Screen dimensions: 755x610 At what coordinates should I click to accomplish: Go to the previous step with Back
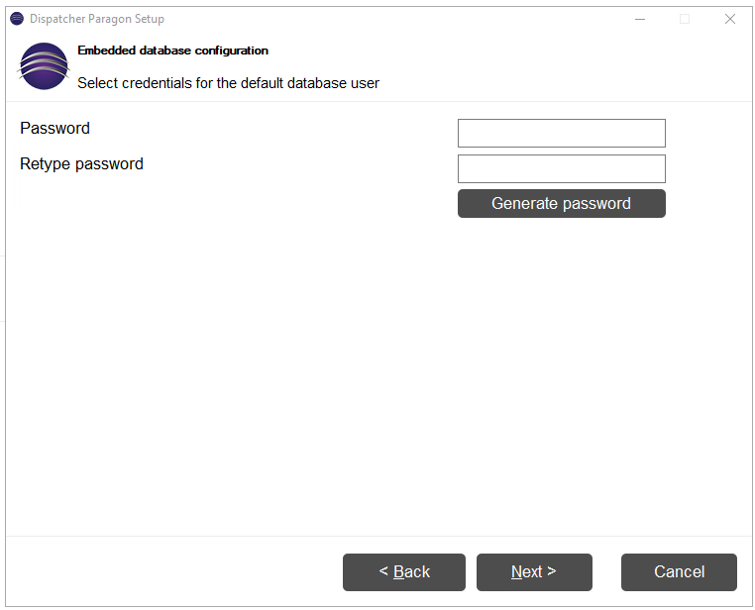(404, 572)
